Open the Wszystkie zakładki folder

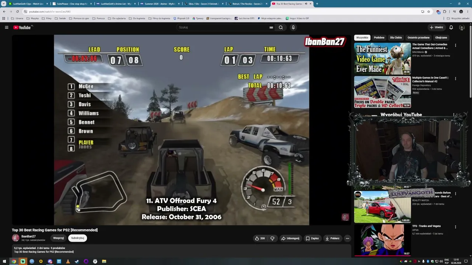pyautogui.click(x=458, y=18)
